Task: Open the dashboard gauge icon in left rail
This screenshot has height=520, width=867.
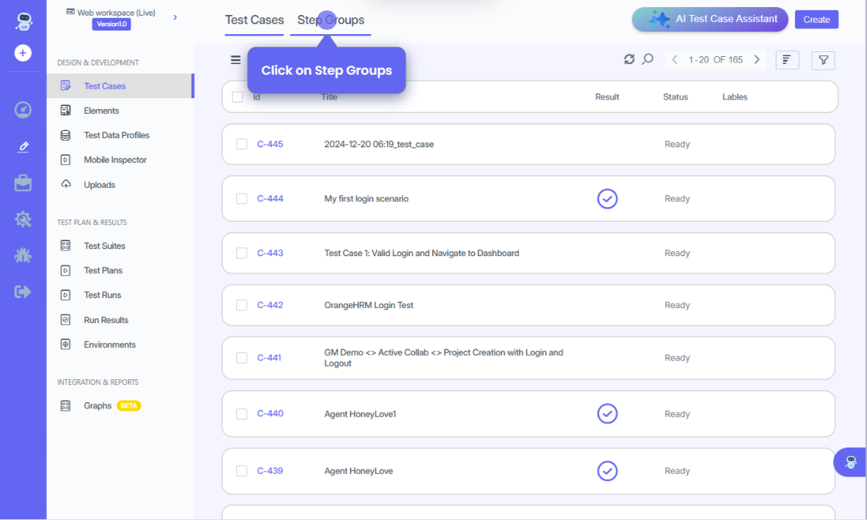Action: click(x=23, y=110)
